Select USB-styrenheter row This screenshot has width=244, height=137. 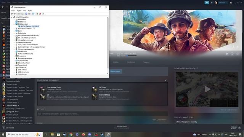[x=24, y=72]
